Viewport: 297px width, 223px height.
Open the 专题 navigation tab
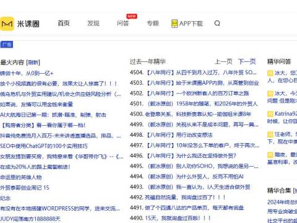point(153,24)
